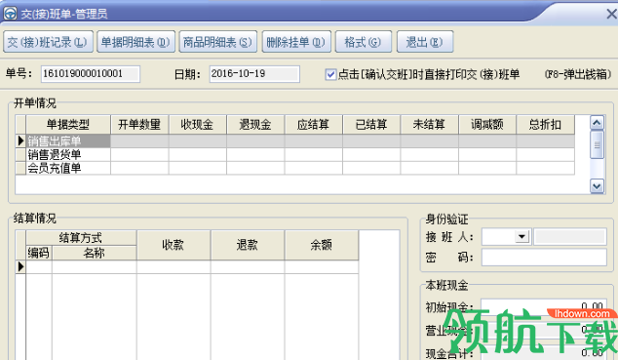Image resolution: width=618 pixels, height=360 pixels.
Task: Open 交(接)班记录 (L) button
Action: click(x=48, y=42)
